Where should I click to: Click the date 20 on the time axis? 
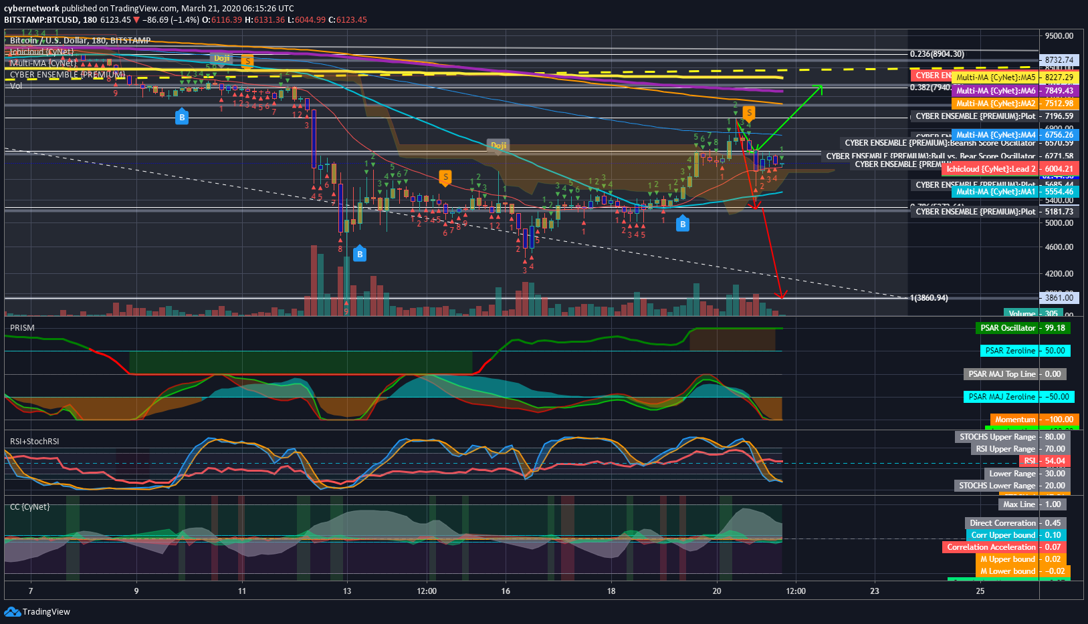tap(717, 591)
